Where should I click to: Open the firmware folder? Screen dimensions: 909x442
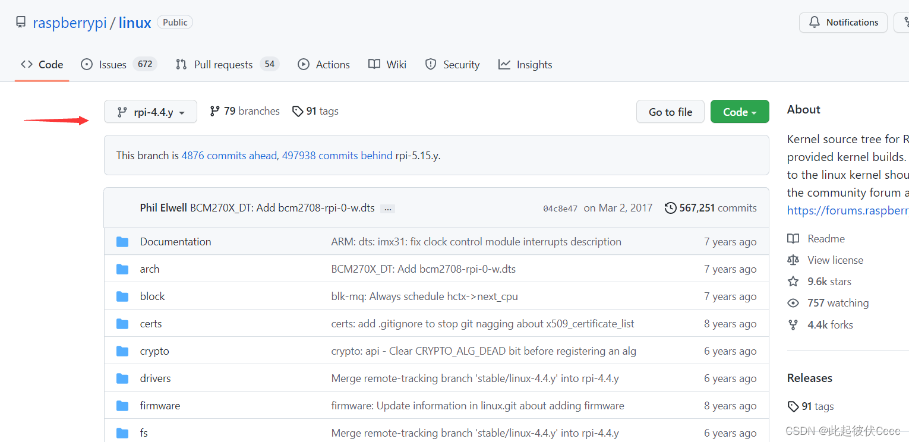coord(160,406)
